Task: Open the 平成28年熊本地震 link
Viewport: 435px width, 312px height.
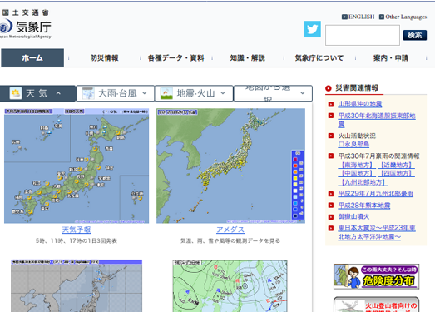Action: click(x=364, y=206)
